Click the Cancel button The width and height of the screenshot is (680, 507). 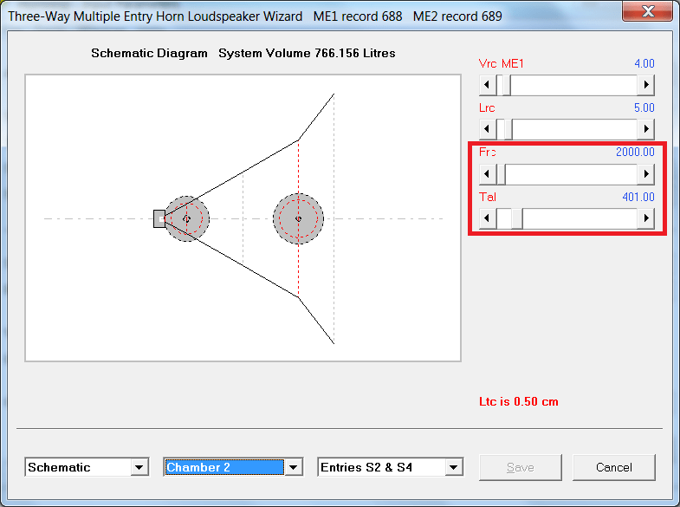613,467
